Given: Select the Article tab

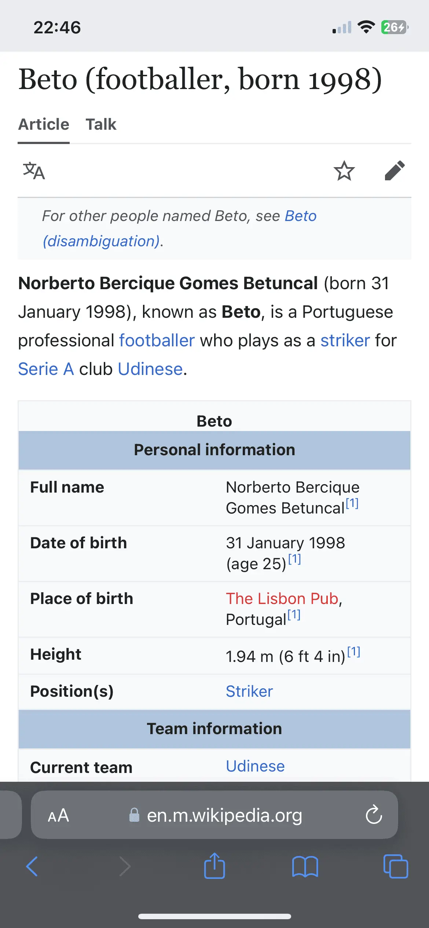Looking at the screenshot, I should pyautogui.click(x=44, y=125).
